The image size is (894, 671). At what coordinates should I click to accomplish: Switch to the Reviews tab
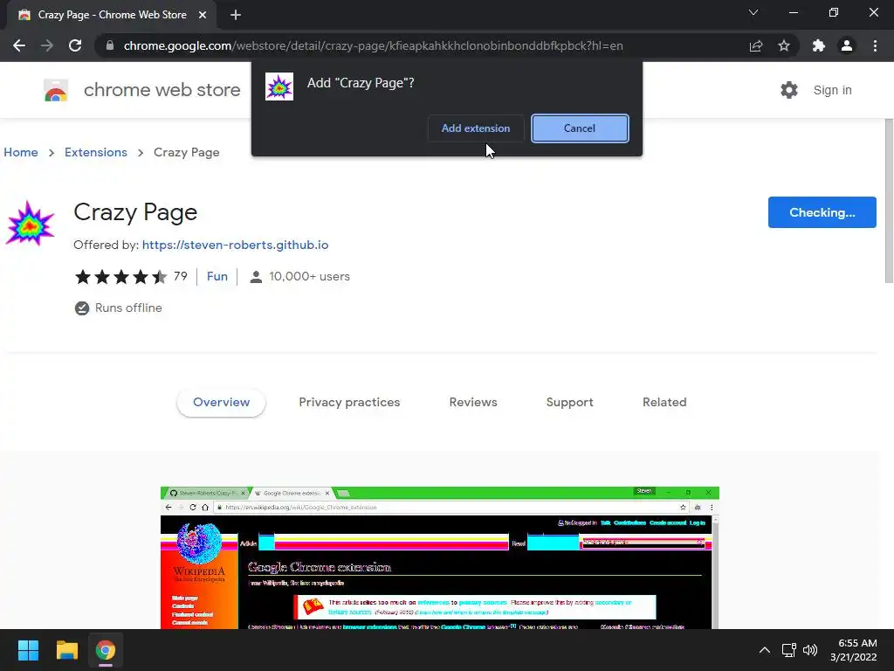[473, 402]
